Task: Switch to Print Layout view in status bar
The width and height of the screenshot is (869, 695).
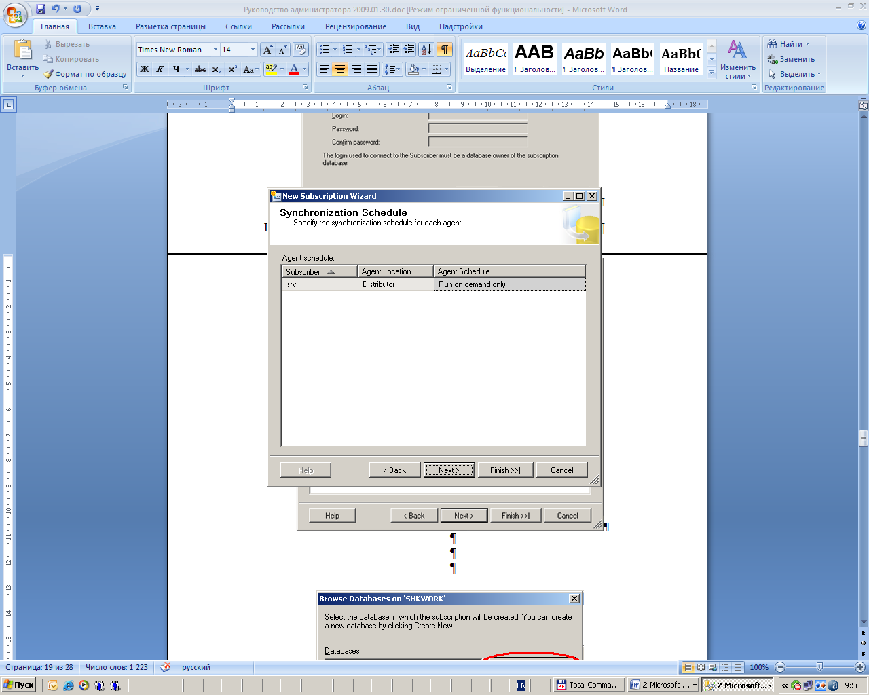Action: [688, 667]
